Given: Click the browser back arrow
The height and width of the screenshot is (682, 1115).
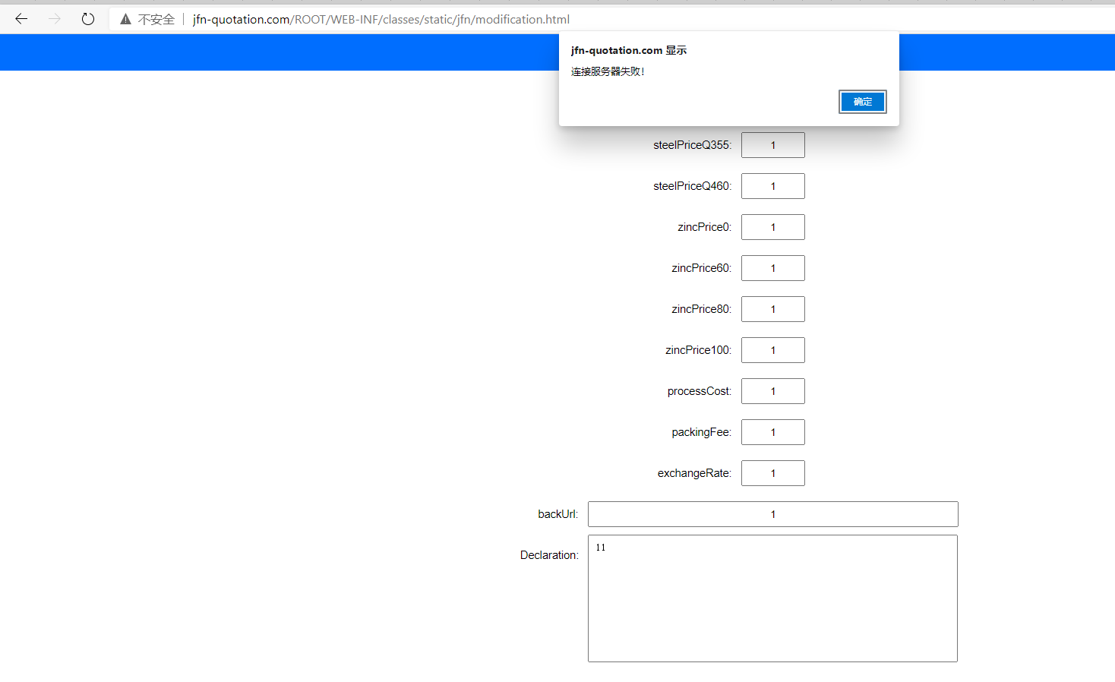Looking at the screenshot, I should pos(21,19).
